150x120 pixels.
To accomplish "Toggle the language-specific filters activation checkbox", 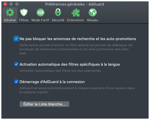I will [16, 64].
